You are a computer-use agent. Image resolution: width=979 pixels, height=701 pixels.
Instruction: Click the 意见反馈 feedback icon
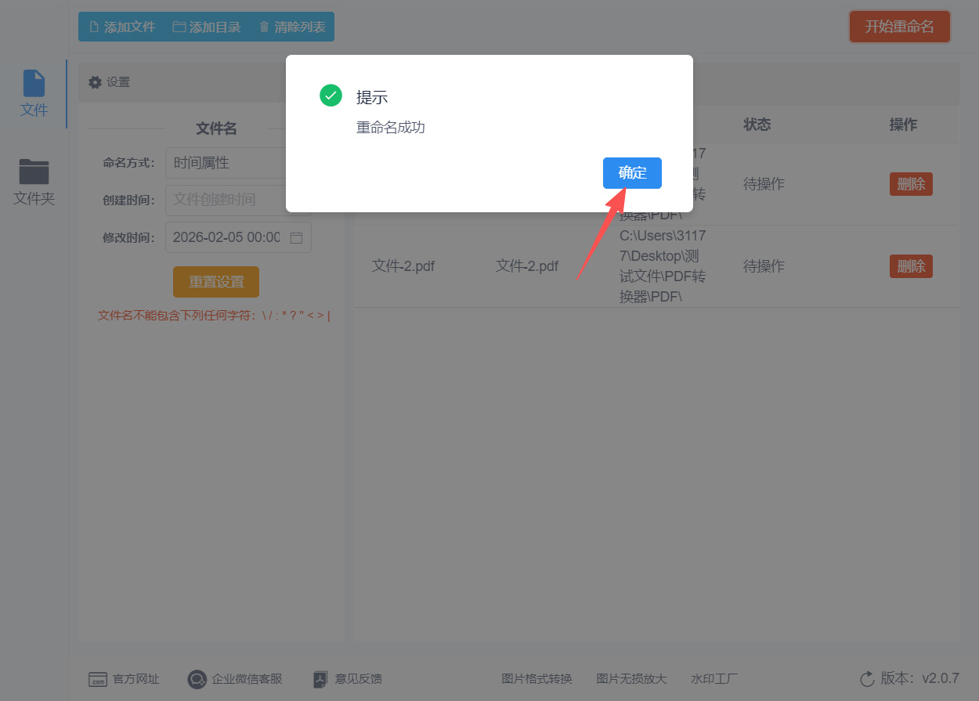320,679
